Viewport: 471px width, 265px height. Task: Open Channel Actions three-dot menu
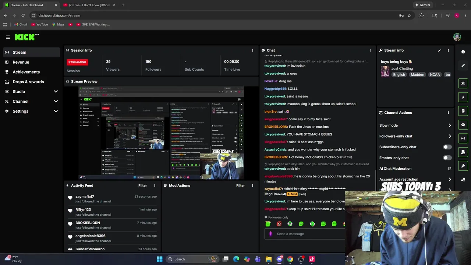tap(448, 113)
